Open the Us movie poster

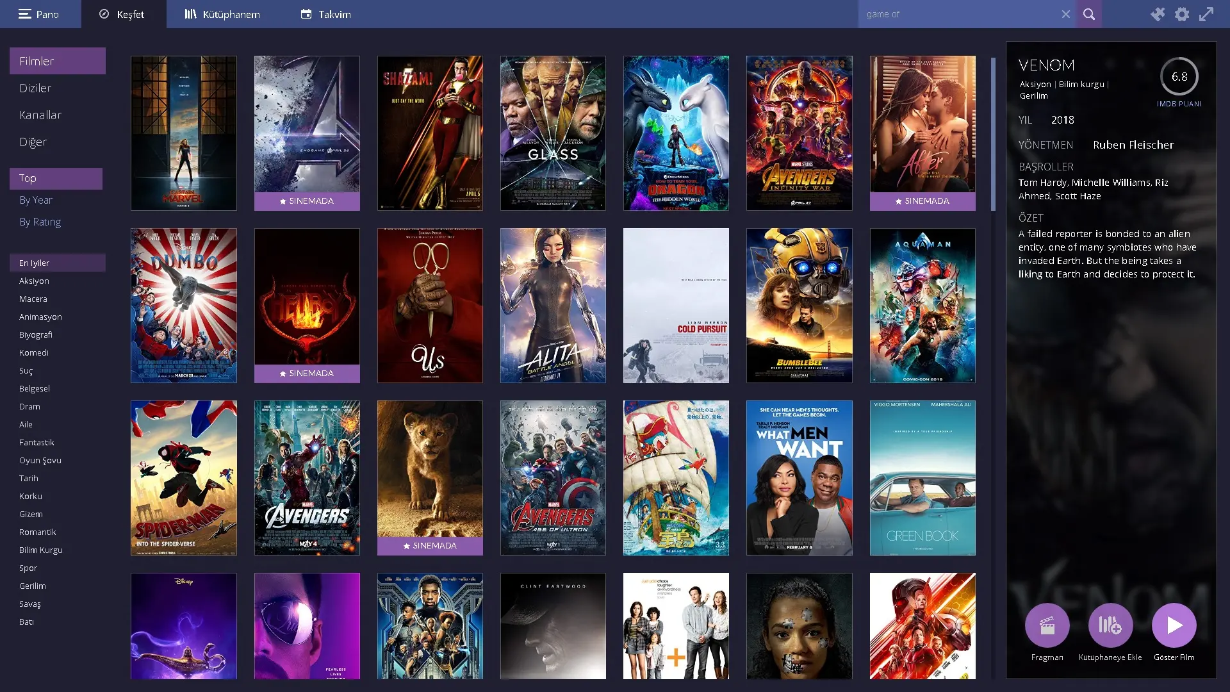coord(430,306)
